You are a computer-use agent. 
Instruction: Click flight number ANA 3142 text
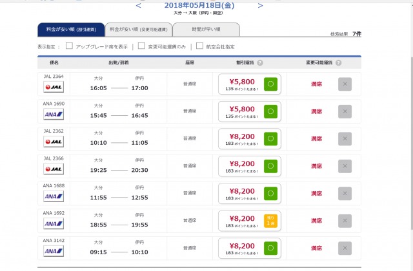coord(54,241)
